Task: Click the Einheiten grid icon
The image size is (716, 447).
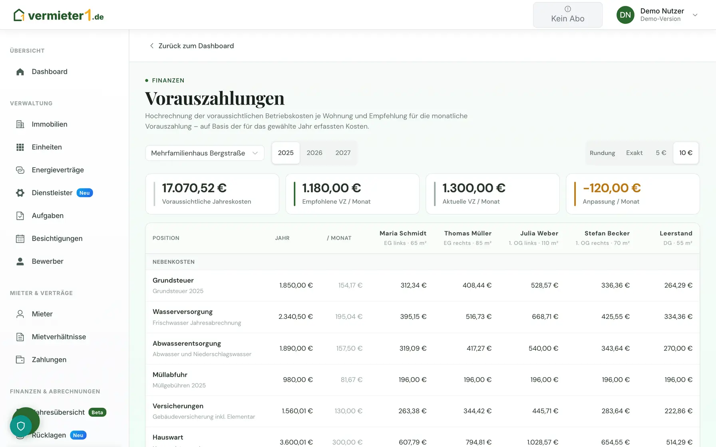Action: point(20,147)
